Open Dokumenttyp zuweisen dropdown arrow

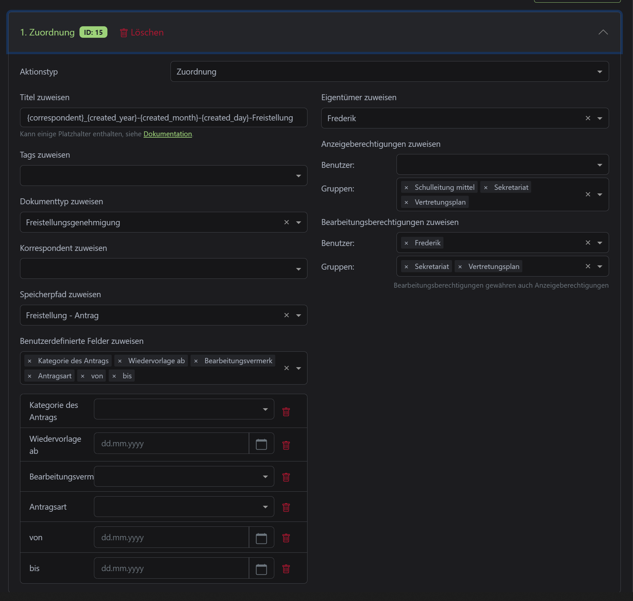(298, 223)
